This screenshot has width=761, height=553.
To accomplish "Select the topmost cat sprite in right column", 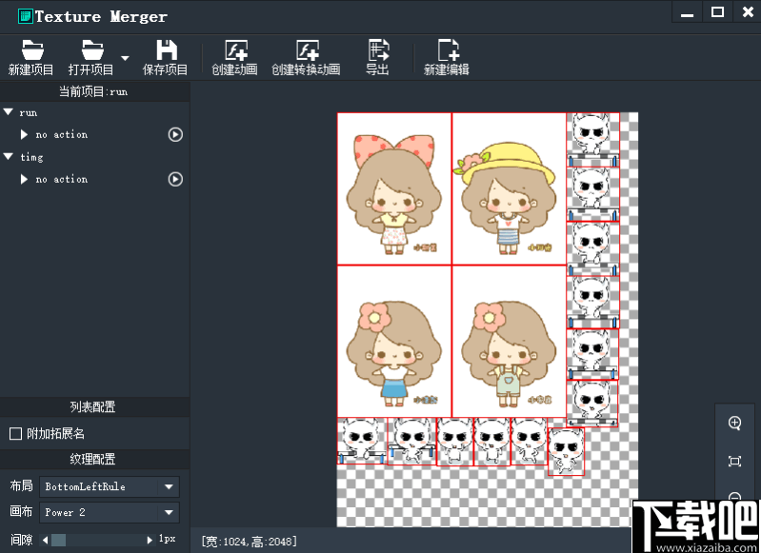I will tap(592, 140).
